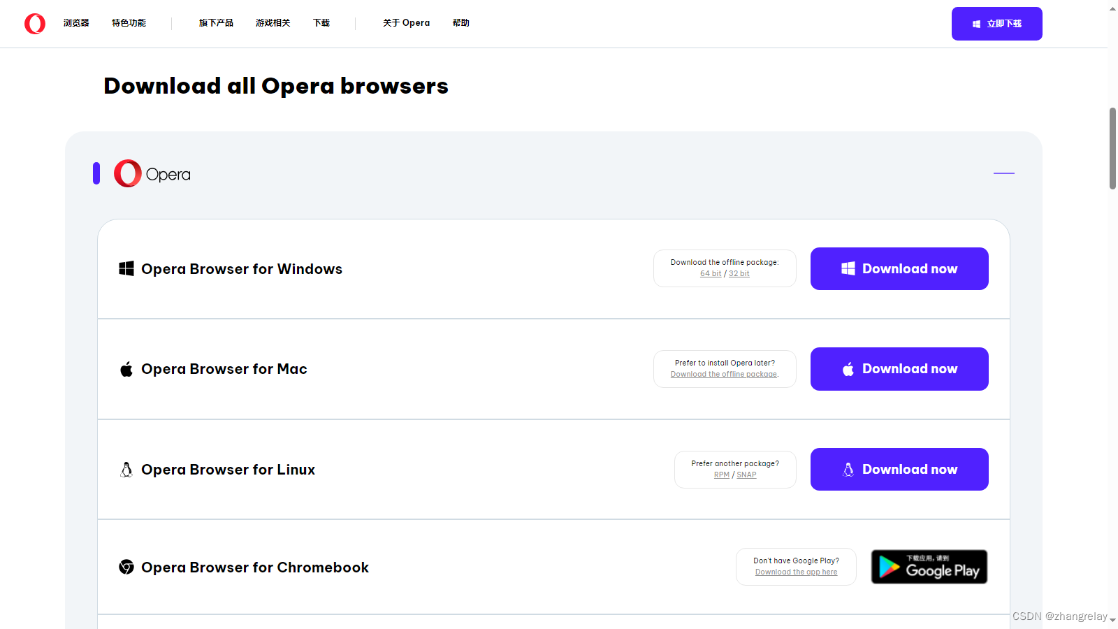This screenshot has height=629, width=1118.
Task: Click the scrollbar down arrow
Action: (x=1112, y=620)
